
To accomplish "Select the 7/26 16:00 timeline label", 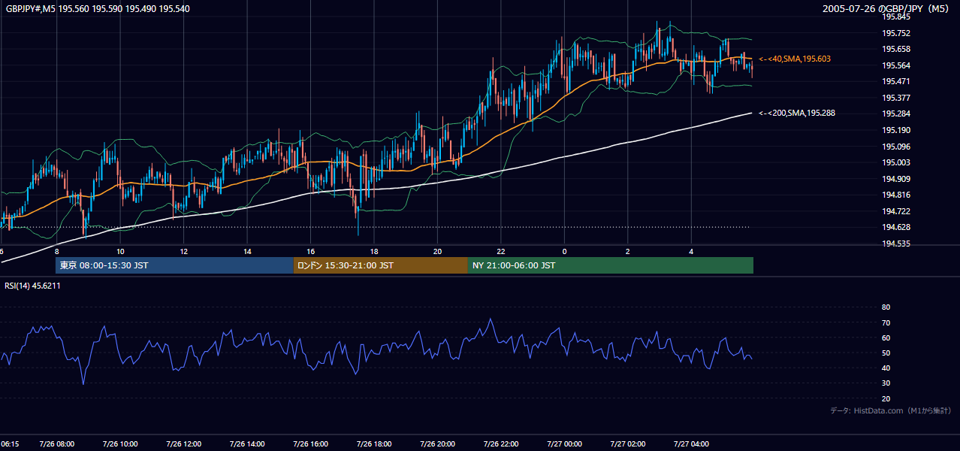I will [x=310, y=444].
